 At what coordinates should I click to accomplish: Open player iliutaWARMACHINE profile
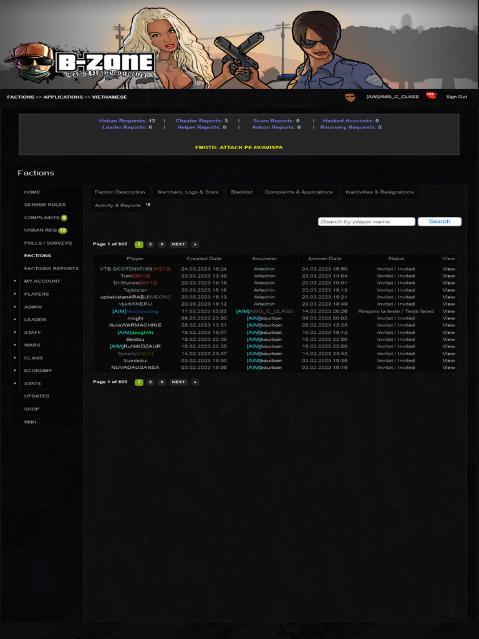135,325
